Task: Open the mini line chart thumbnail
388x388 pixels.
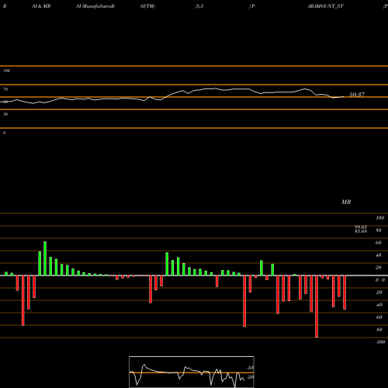Action: [x=192, y=372]
